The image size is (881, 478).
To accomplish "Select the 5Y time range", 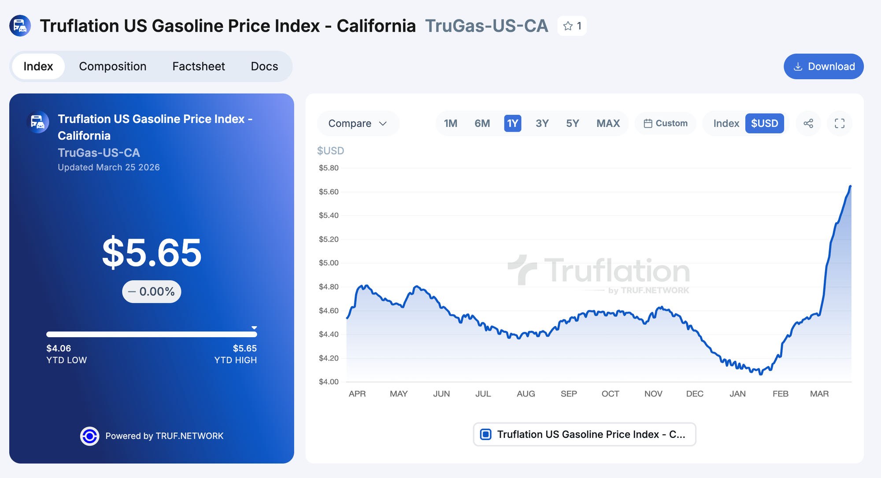I will 572,124.
